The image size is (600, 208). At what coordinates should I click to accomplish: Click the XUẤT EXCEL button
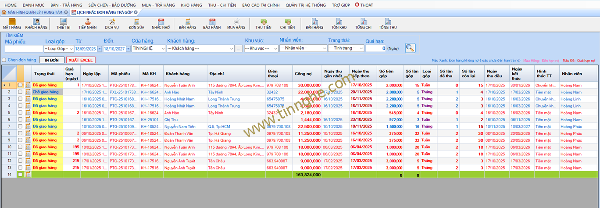[x=80, y=60]
